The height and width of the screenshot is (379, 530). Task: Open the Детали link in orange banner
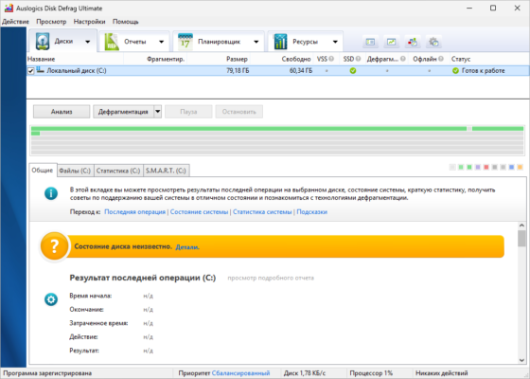(x=187, y=247)
